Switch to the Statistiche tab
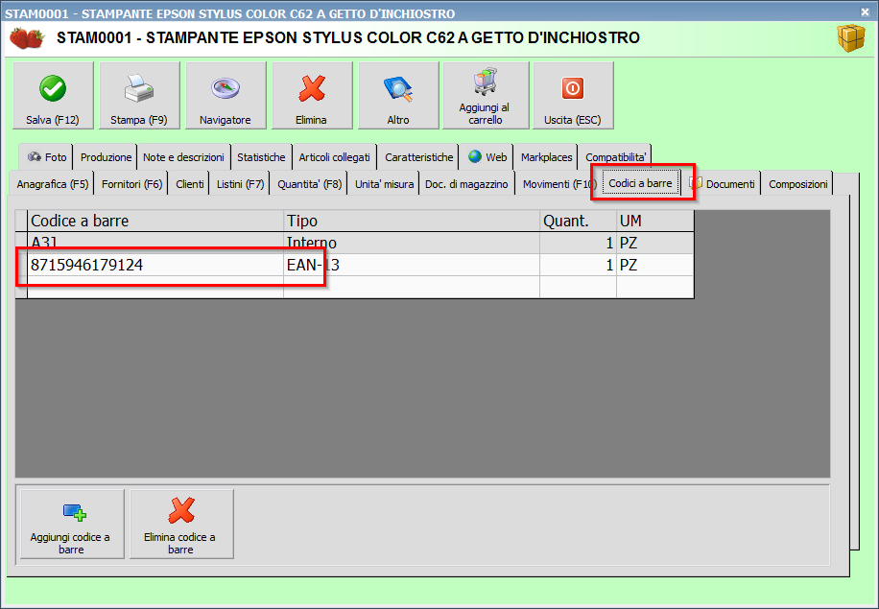This screenshot has height=609, width=879. 261,157
